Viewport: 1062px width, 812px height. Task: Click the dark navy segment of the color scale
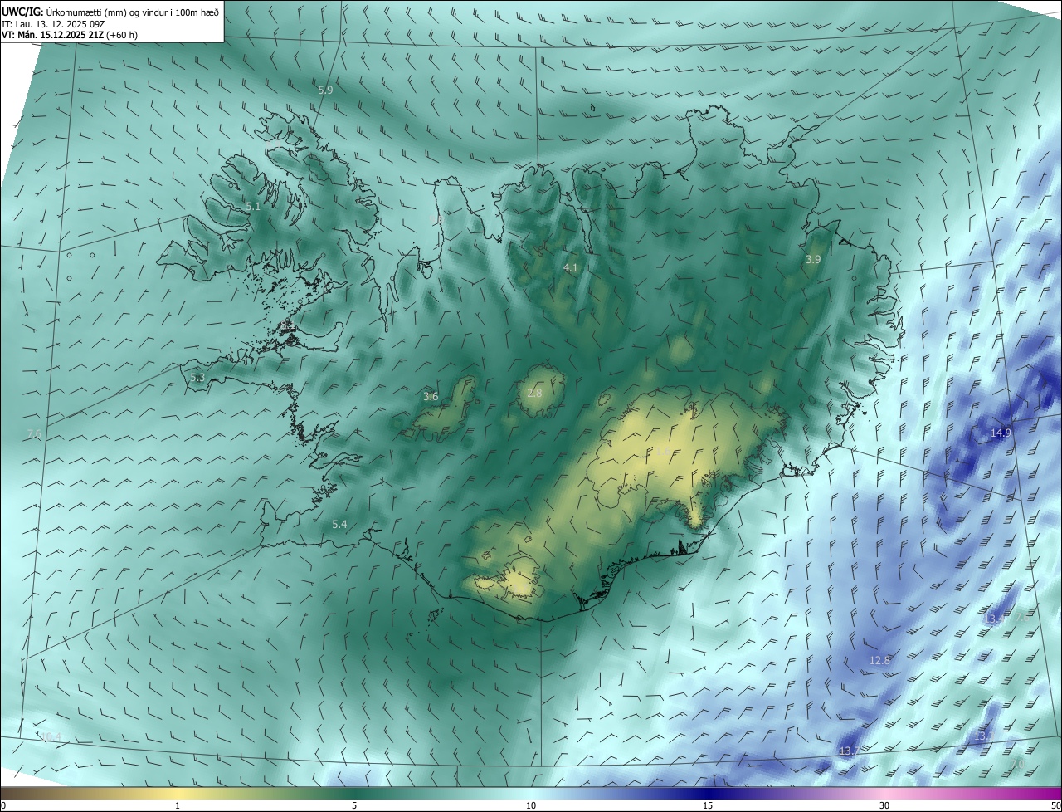tap(708, 793)
